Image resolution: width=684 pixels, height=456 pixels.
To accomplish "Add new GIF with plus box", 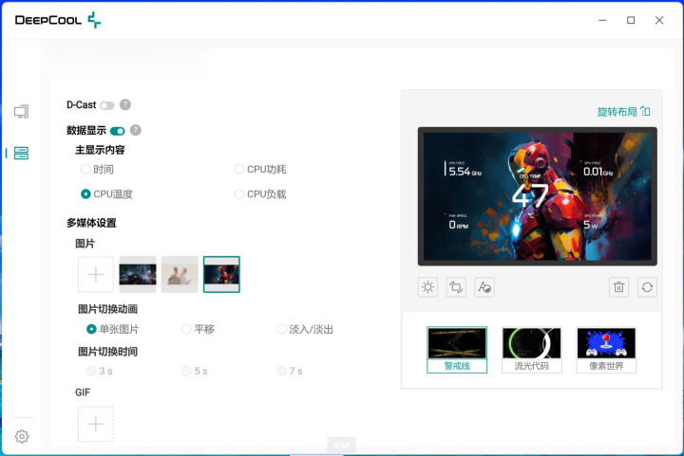I will tap(96, 424).
